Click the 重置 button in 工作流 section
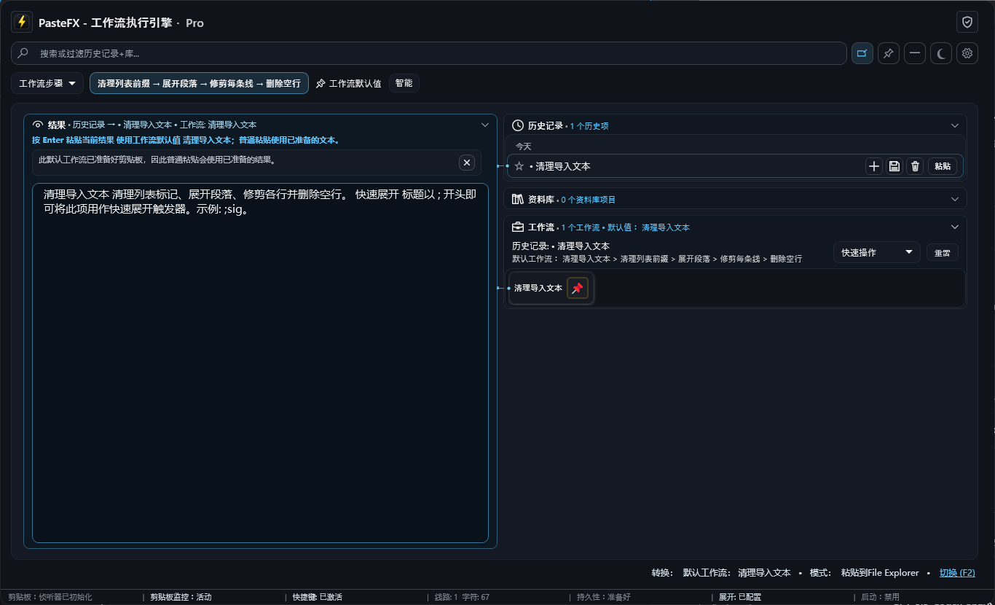Image resolution: width=995 pixels, height=605 pixels. tap(943, 253)
